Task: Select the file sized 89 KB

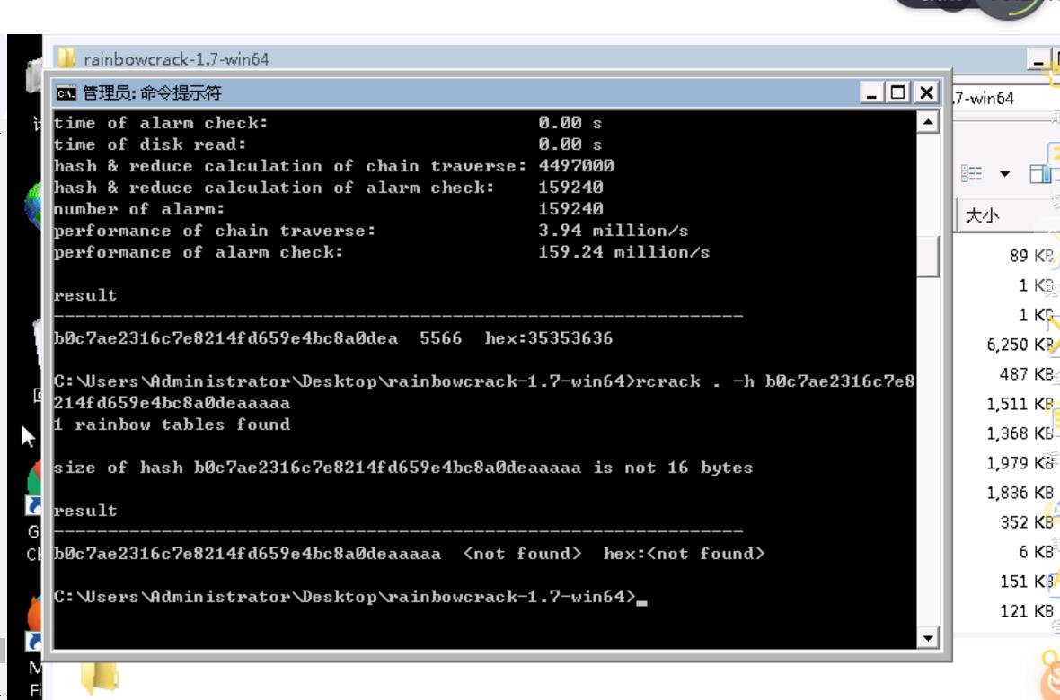Action: coord(1031,256)
